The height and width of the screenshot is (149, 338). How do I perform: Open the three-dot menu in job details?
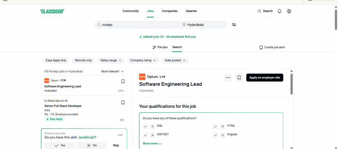click(x=228, y=78)
